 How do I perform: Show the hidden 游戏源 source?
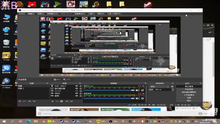click(x=77, y=91)
